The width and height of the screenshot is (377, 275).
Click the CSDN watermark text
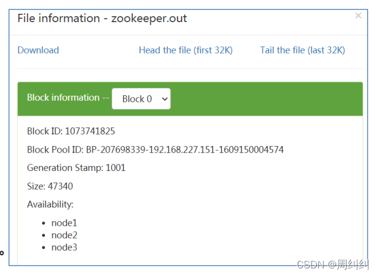coord(309,264)
